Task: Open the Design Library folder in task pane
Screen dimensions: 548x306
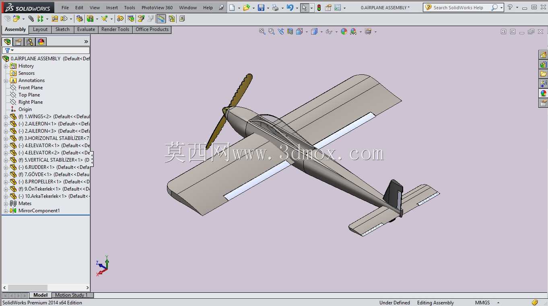Action: pos(543,74)
